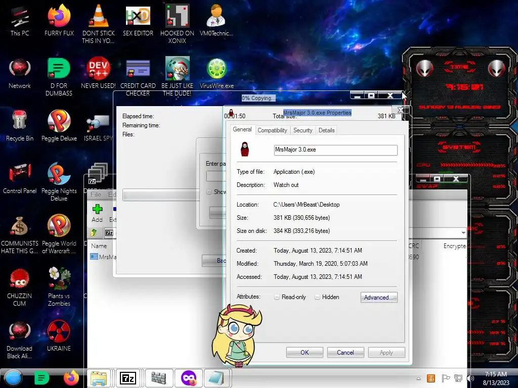Open the HOOKED ON XONIX icon
Screen dimensions: 518x388
pos(177,25)
